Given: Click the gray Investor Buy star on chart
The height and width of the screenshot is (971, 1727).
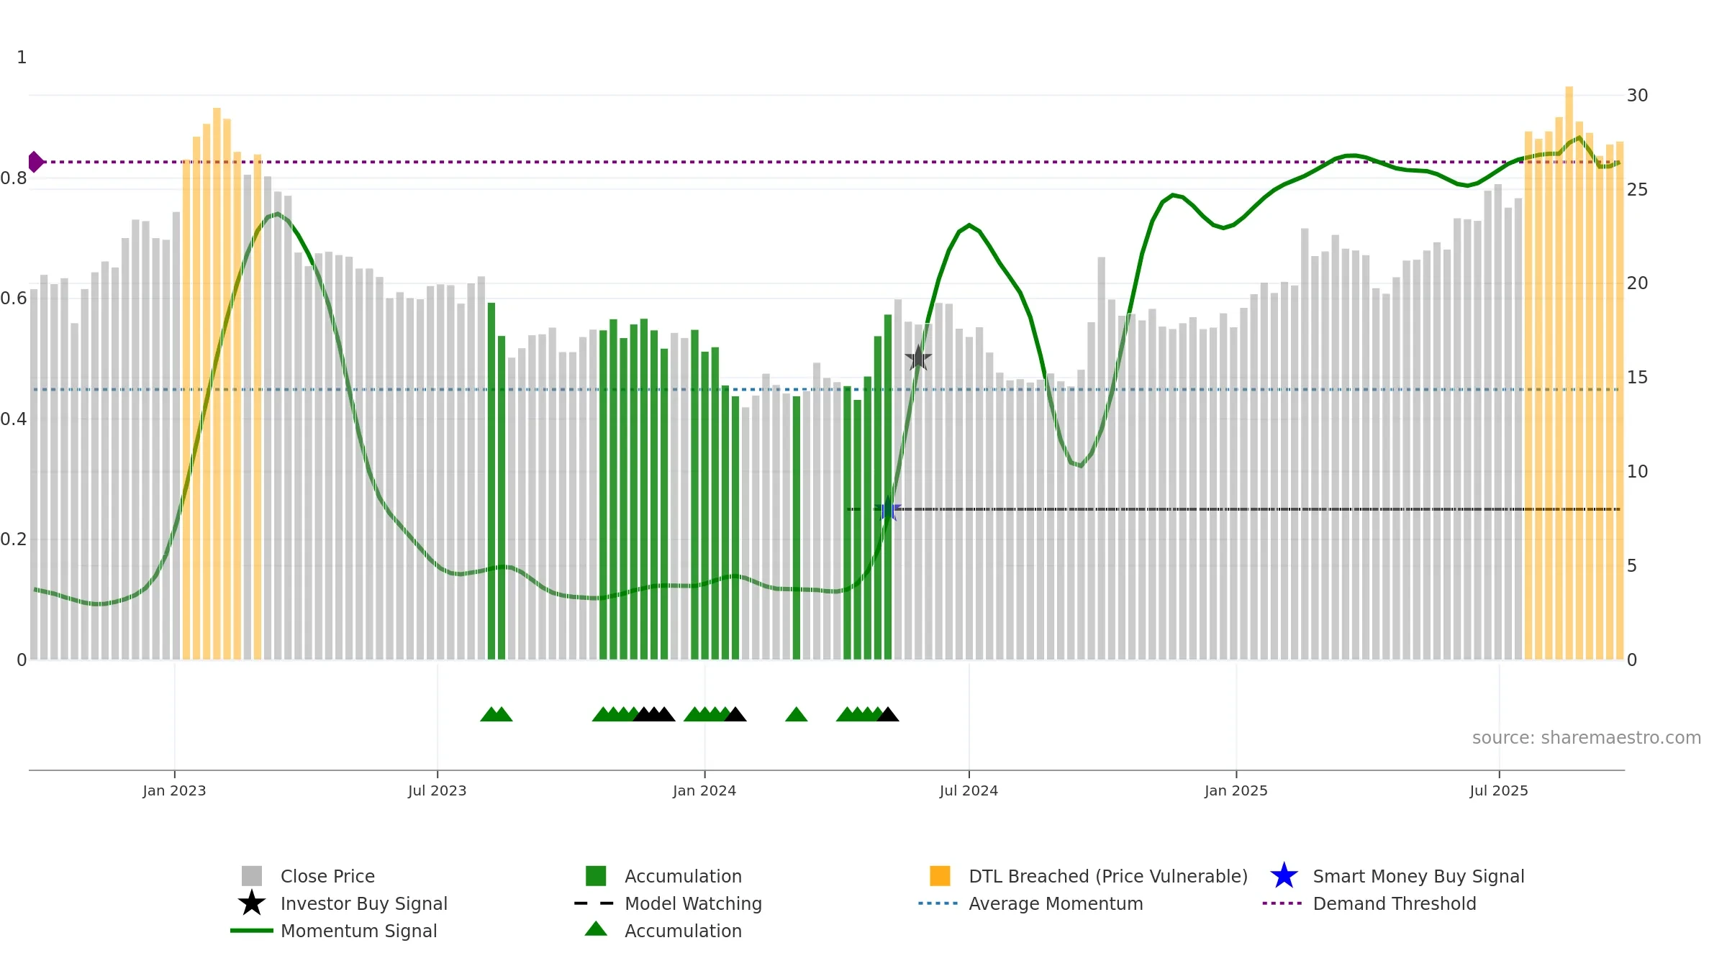Looking at the screenshot, I should tap(918, 357).
